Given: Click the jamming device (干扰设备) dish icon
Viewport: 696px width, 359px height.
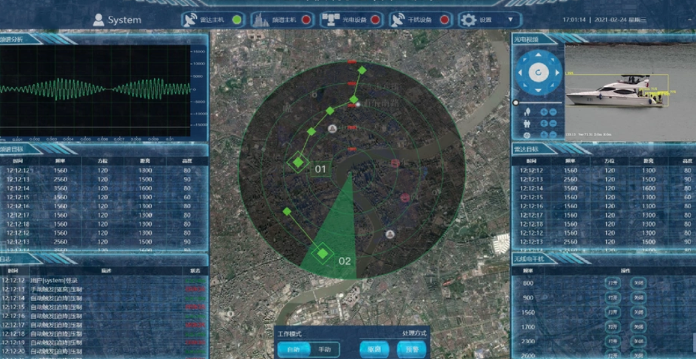Looking at the screenshot, I should (399, 19).
